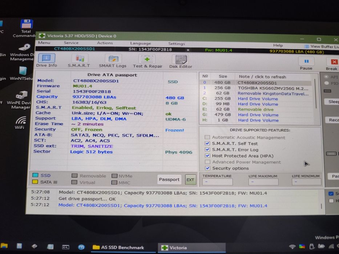Toggle S.M.A.R.T. Self Test checkbox
This screenshot has height=254, width=339.
pyautogui.click(x=207, y=143)
